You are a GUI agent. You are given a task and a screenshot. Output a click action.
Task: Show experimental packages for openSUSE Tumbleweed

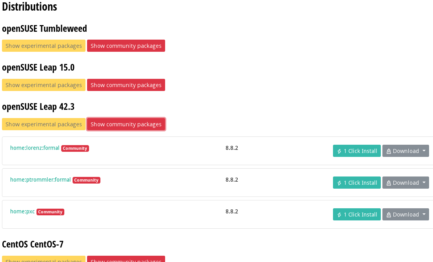click(44, 46)
